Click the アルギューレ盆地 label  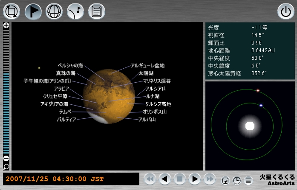click(x=147, y=65)
